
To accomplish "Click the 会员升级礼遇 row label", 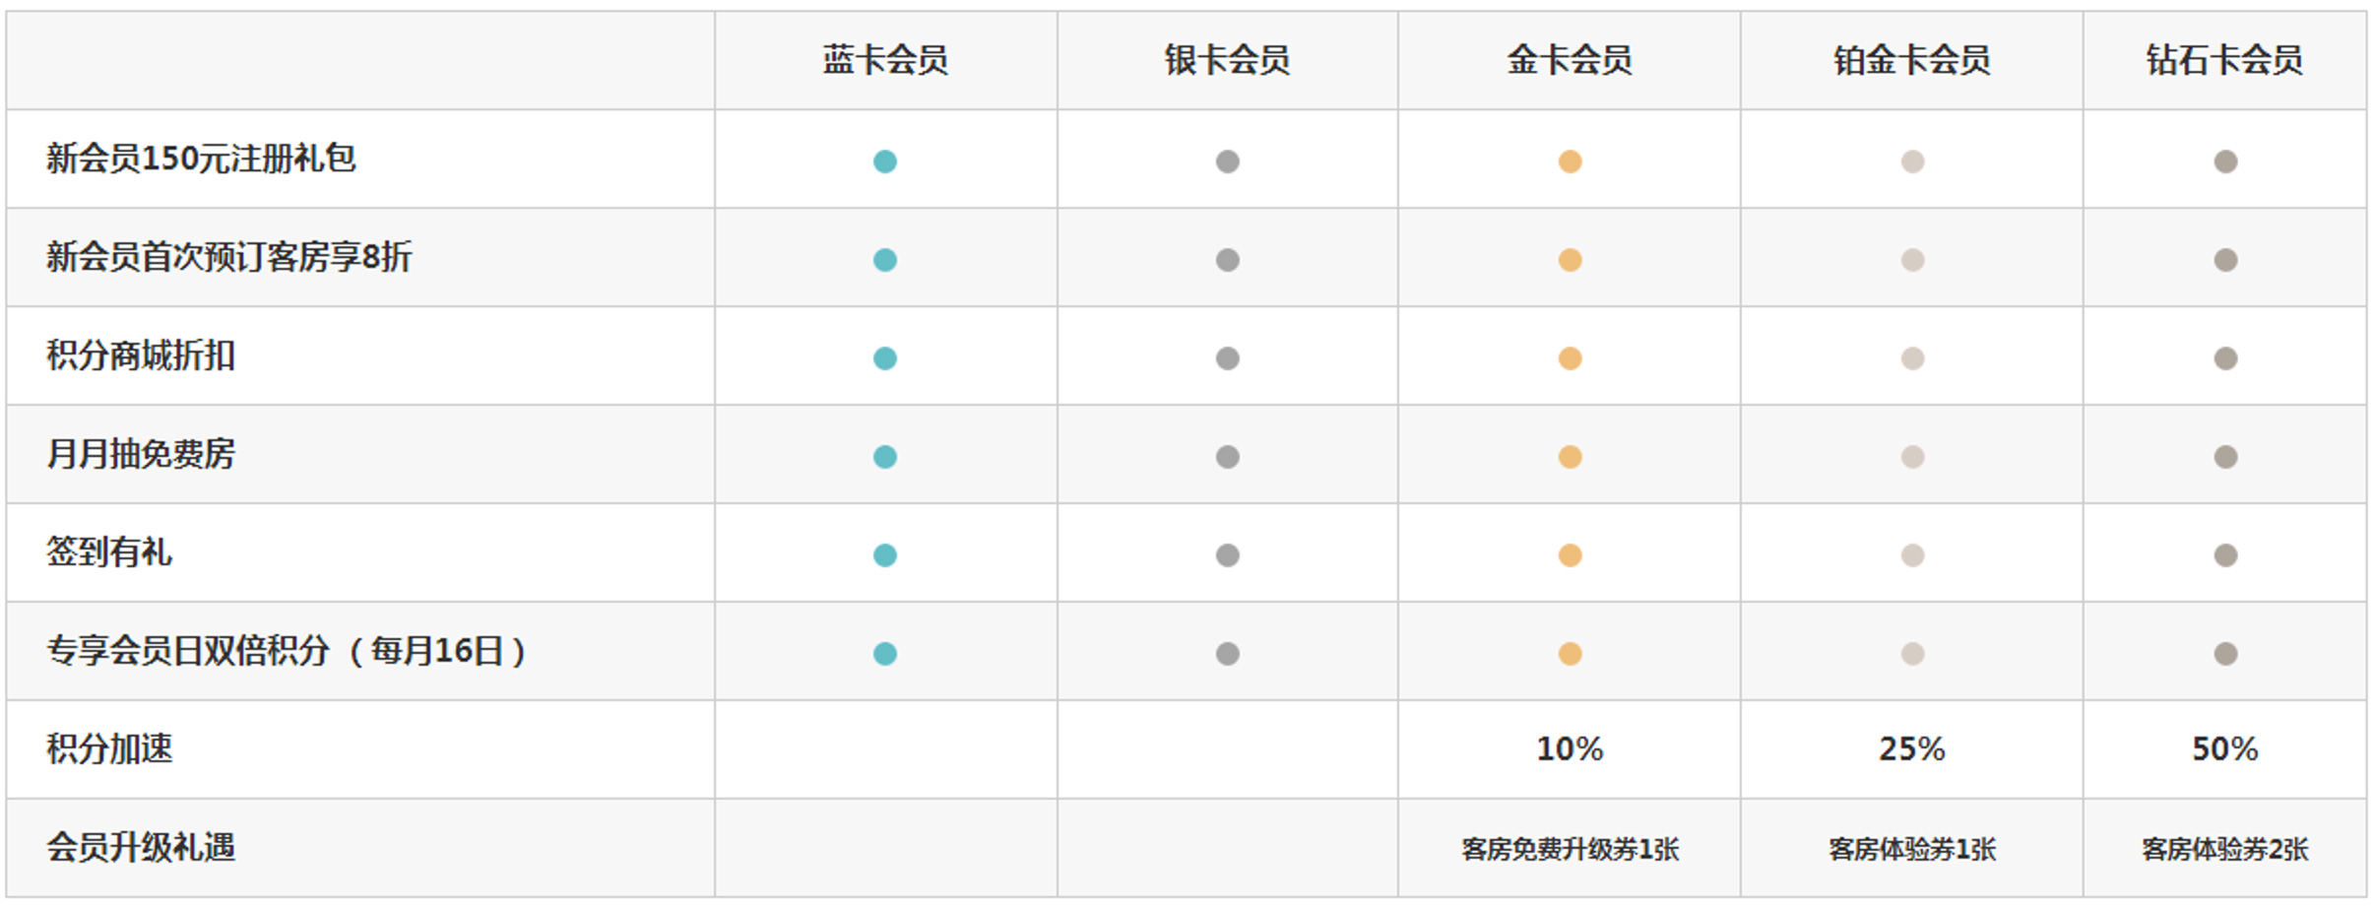I will (x=141, y=848).
